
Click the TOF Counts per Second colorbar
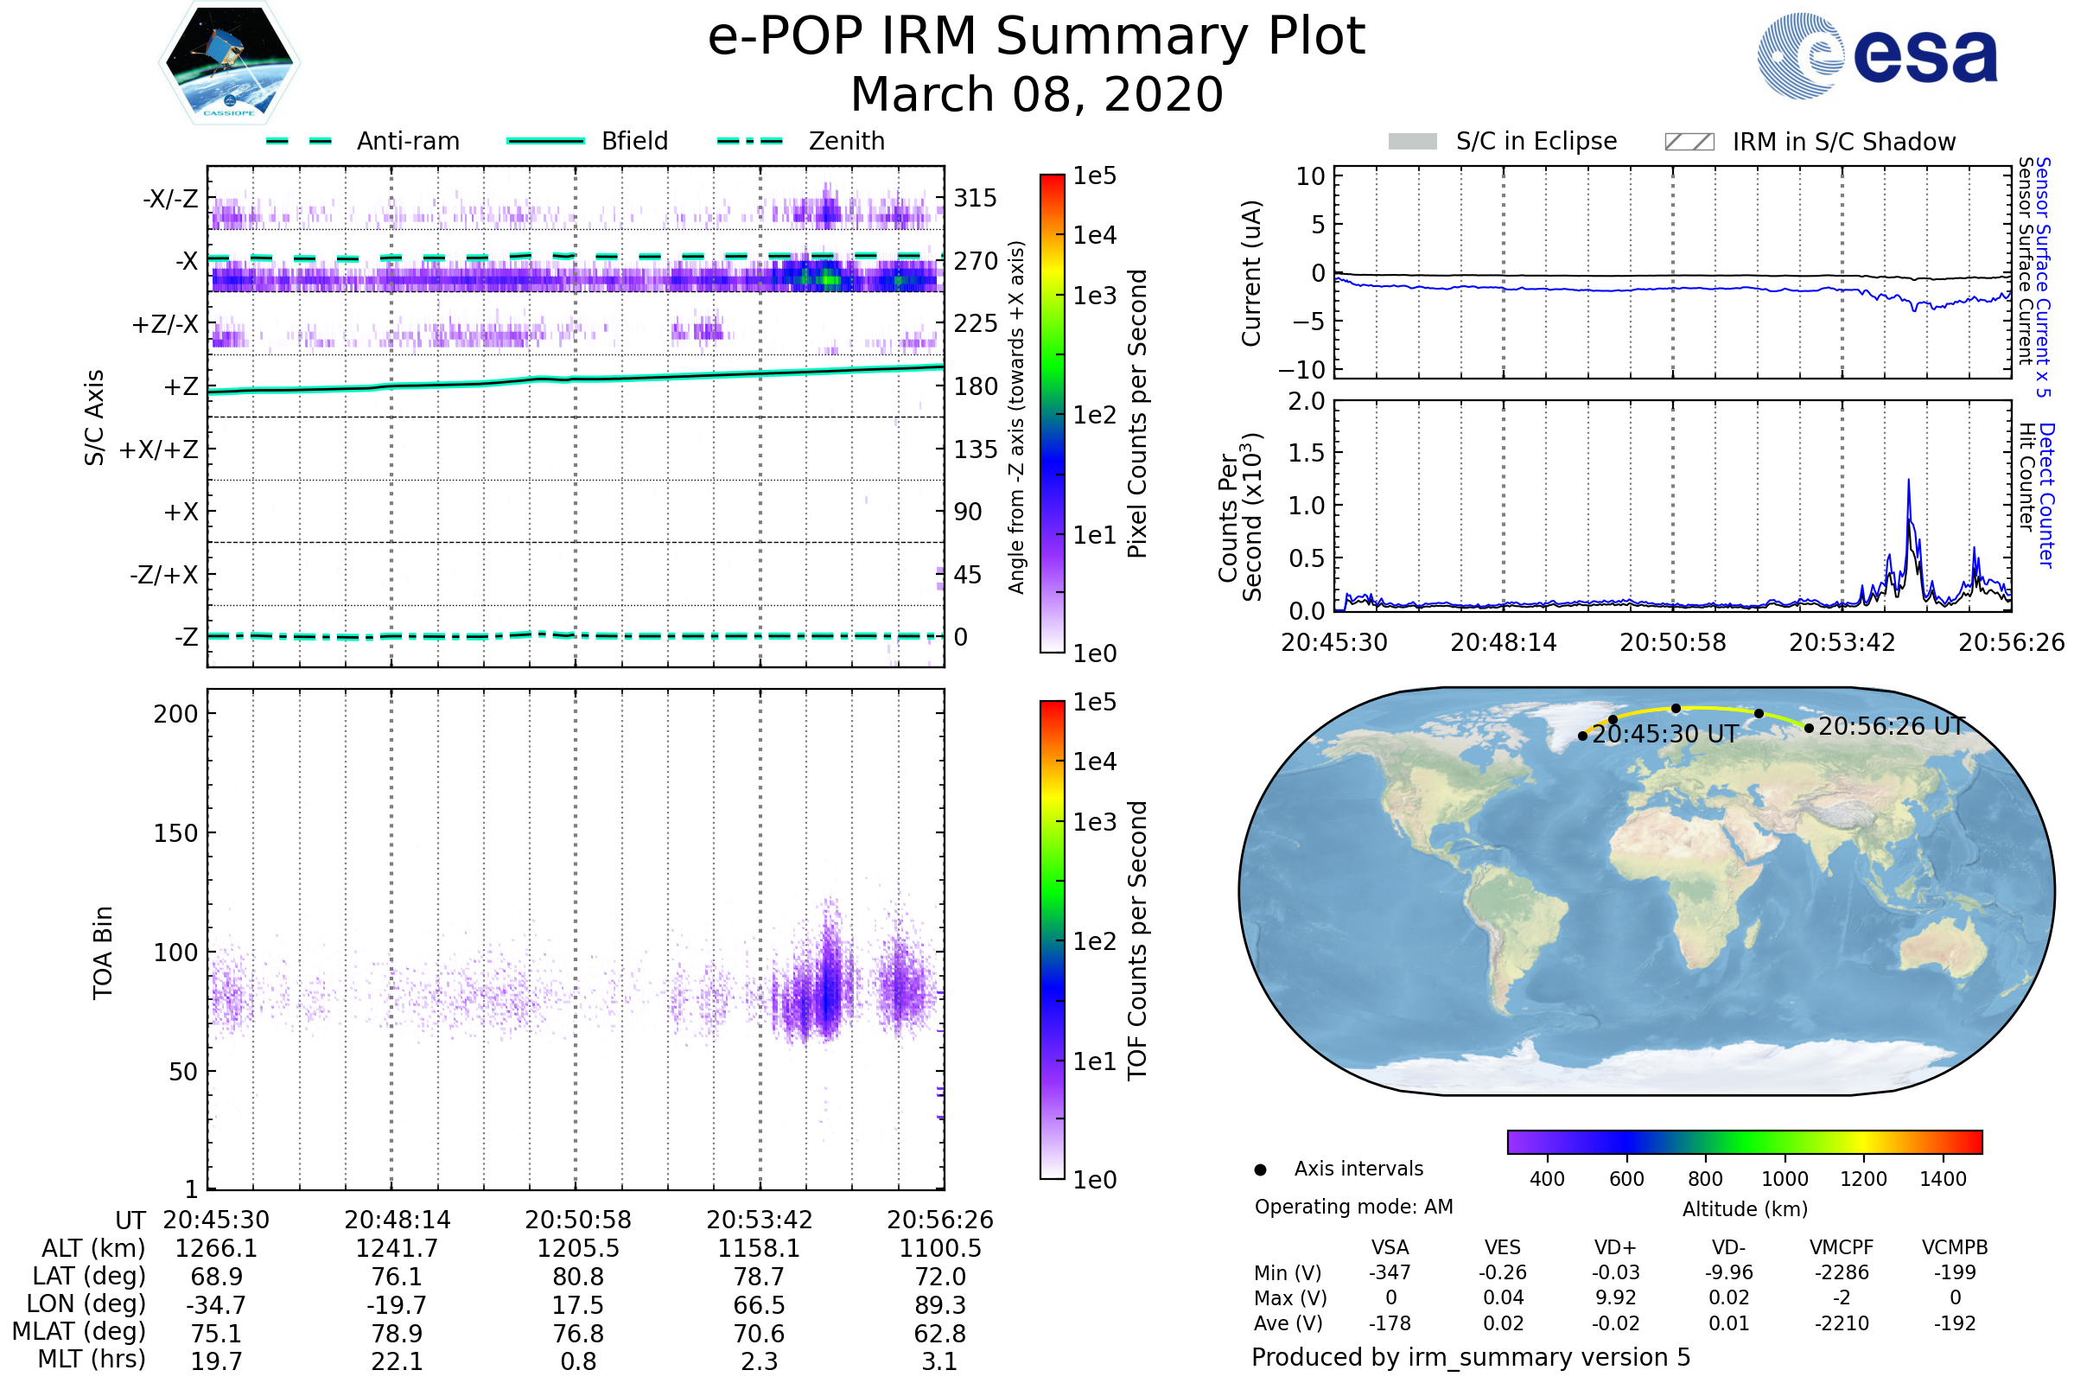pyautogui.click(x=1052, y=940)
